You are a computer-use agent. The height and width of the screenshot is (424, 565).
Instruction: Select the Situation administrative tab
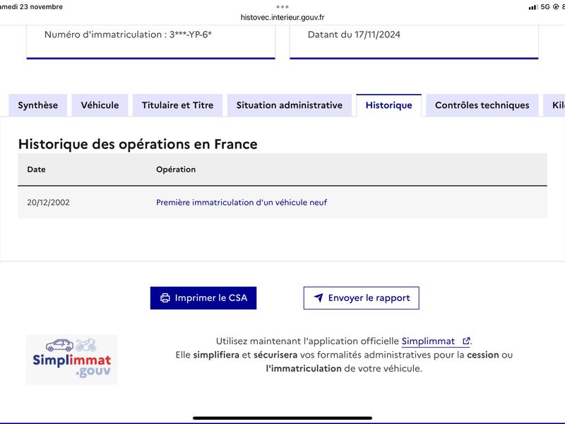tap(290, 105)
